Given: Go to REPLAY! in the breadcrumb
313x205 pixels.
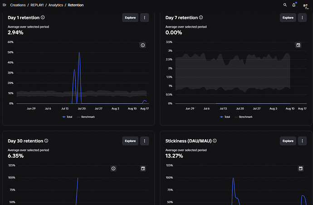Looking at the screenshot, I should point(37,5).
